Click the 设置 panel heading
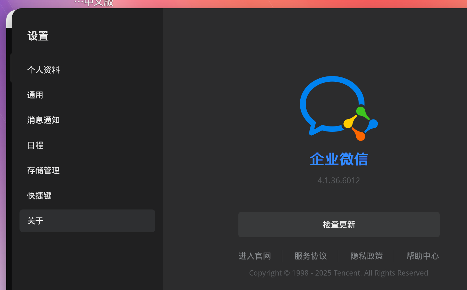 tap(38, 36)
